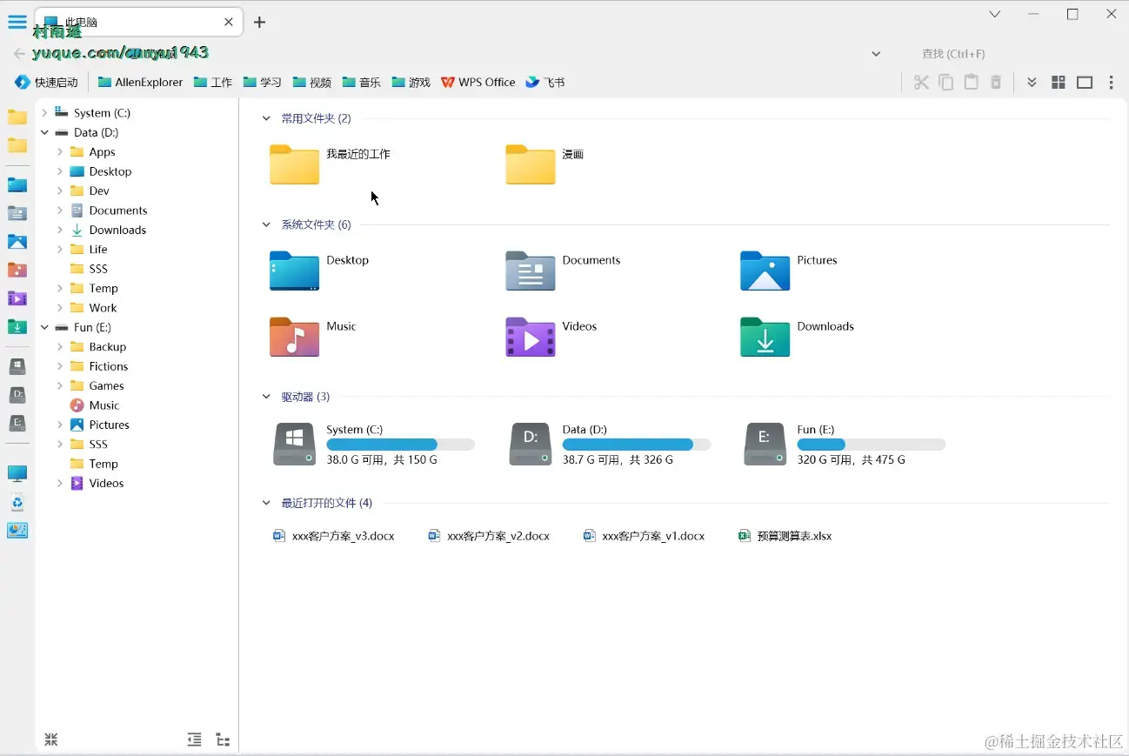Click the Cut scissors icon
Image resolution: width=1129 pixels, height=756 pixels.
[921, 83]
